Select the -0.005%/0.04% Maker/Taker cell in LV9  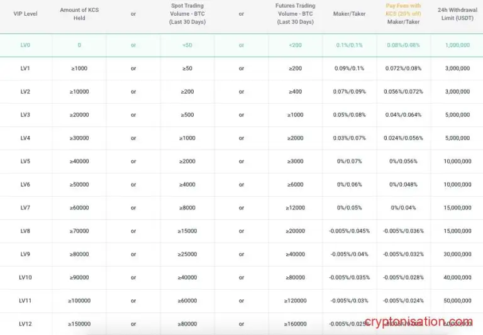[349, 255]
